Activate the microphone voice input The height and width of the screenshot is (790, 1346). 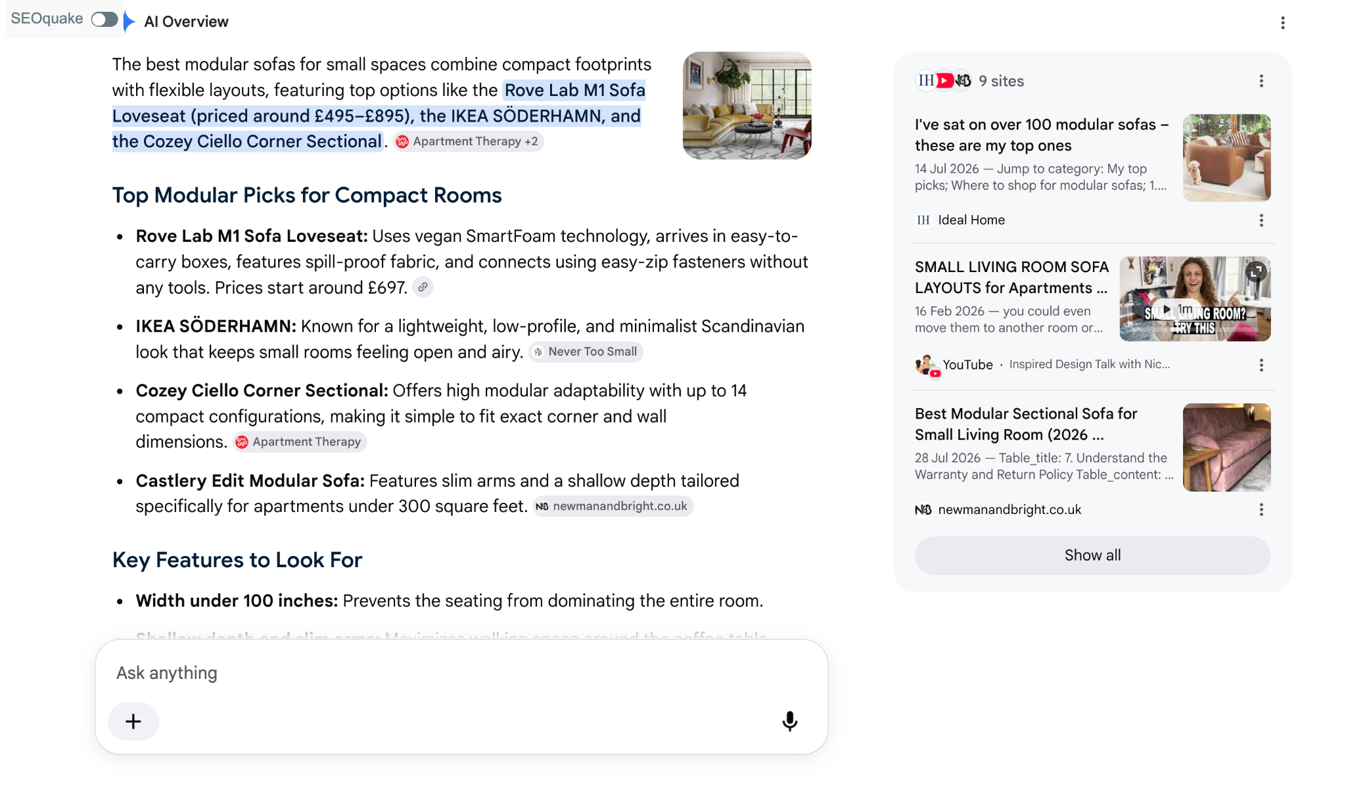click(789, 722)
